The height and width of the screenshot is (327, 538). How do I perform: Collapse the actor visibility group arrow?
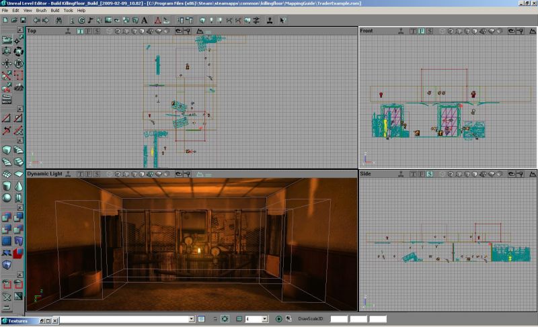20,275
